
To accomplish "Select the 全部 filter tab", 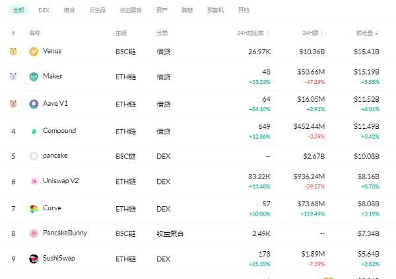I will (x=18, y=10).
